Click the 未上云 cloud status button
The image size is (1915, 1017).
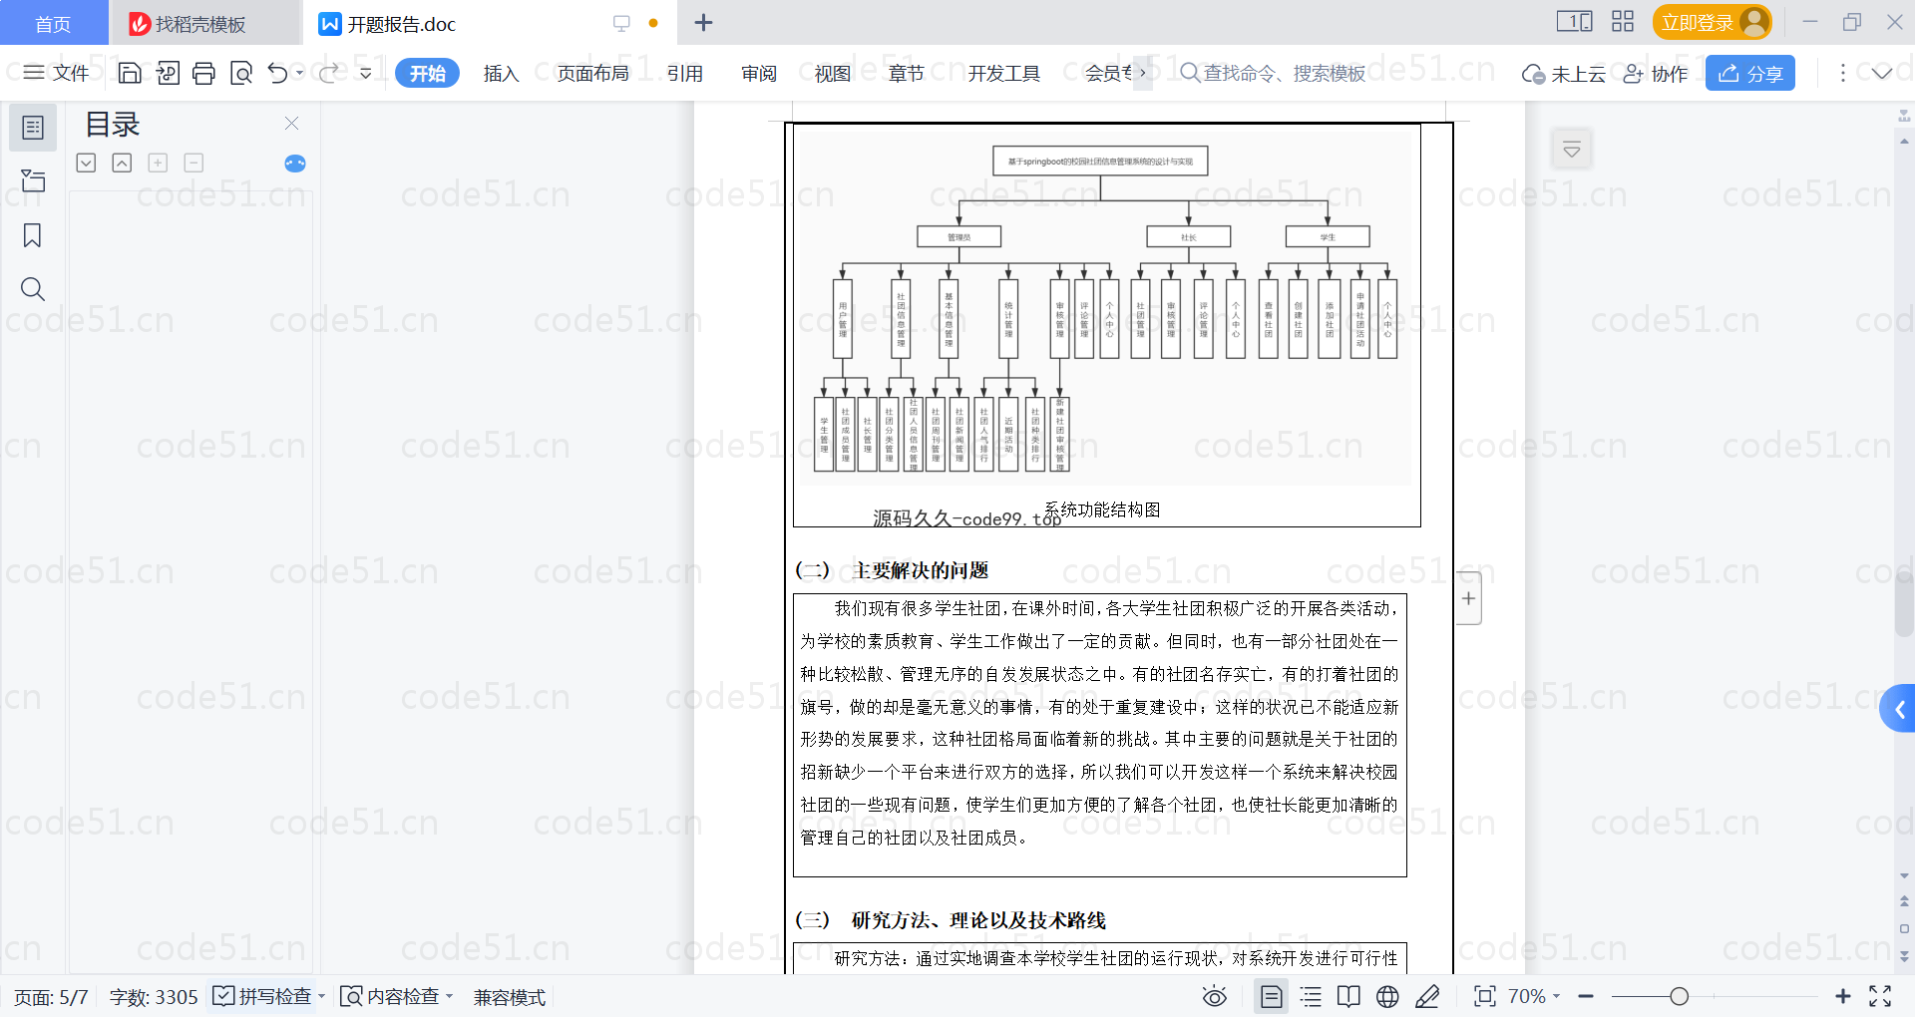tap(1563, 74)
